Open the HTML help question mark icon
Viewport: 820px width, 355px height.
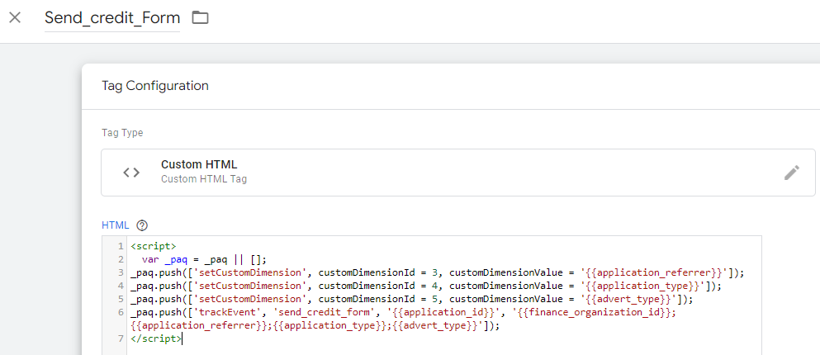point(142,225)
